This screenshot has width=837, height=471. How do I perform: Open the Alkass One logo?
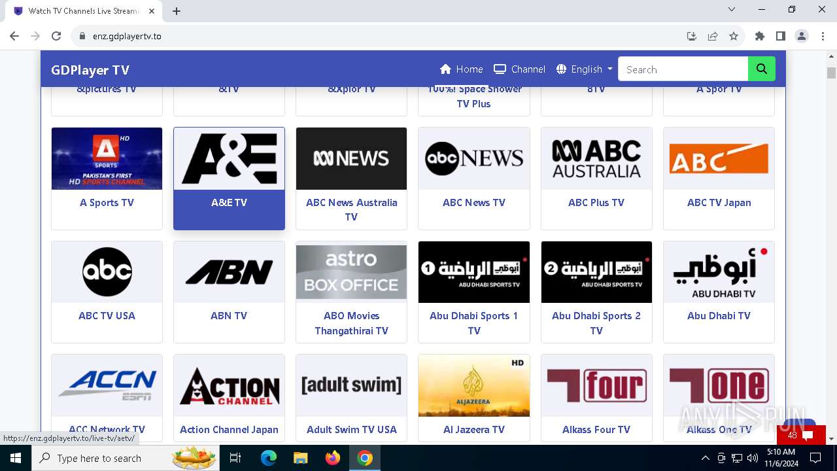point(719,385)
